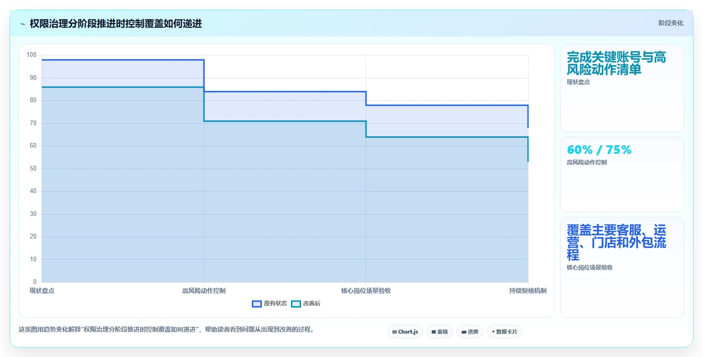Click the 持续复核机制 x-axis label
Image resolution: width=703 pixels, height=357 pixels.
pyautogui.click(x=528, y=291)
